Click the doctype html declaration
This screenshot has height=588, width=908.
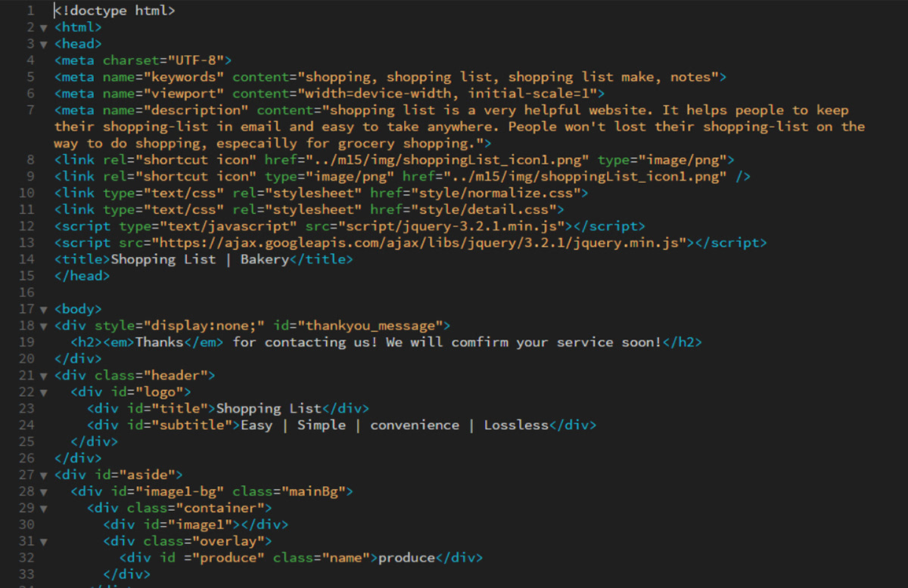point(114,11)
